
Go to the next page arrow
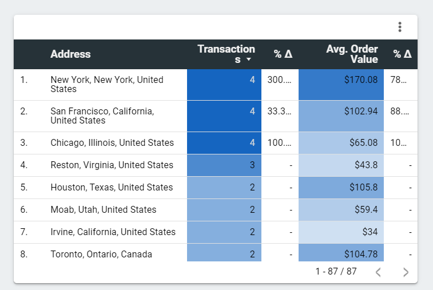point(406,272)
